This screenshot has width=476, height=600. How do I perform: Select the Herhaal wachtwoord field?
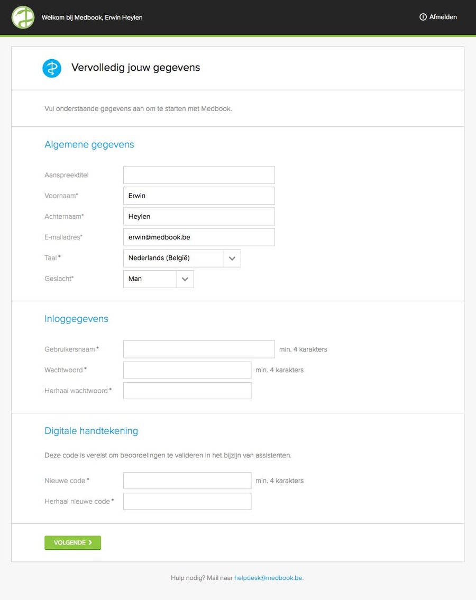[187, 391]
